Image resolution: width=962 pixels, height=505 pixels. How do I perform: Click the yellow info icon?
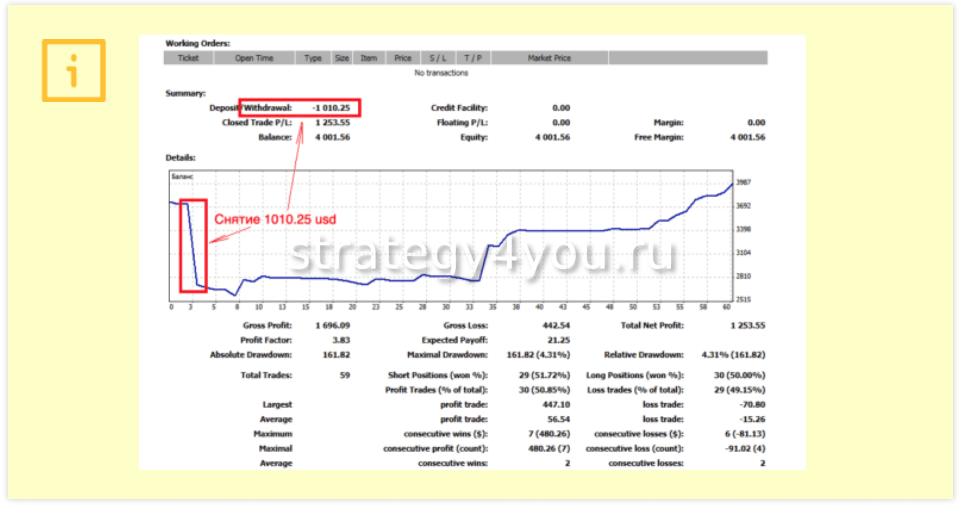(74, 71)
